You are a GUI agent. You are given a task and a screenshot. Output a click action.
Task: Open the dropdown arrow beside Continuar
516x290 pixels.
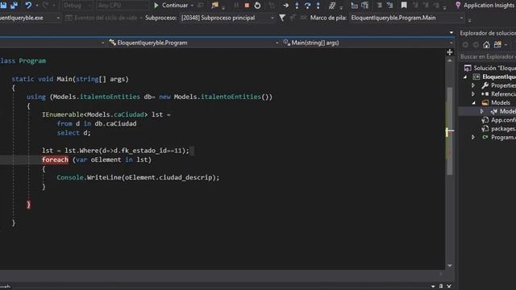[192, 6]
